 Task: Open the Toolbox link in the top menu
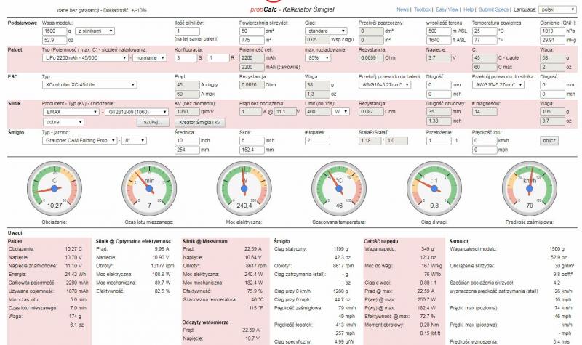pos(423,9)
